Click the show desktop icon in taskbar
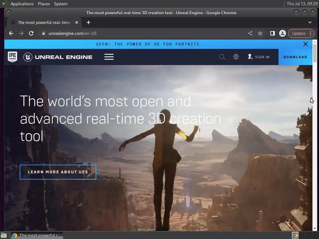 point(4,235)
